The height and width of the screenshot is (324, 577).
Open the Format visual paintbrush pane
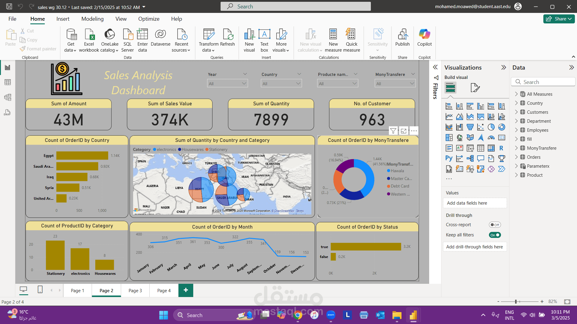(475, 88)
